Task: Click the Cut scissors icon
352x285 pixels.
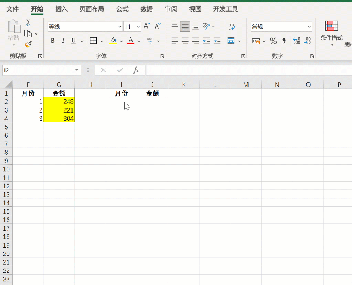Action: coord(28,23)
